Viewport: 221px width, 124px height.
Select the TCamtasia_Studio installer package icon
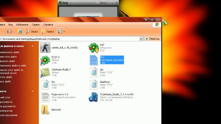coord(93,97)
